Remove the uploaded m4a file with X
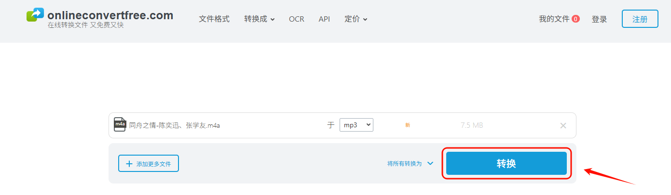This screenshot has height=195, width=671. pyautogui.click(x=563, y=125)
